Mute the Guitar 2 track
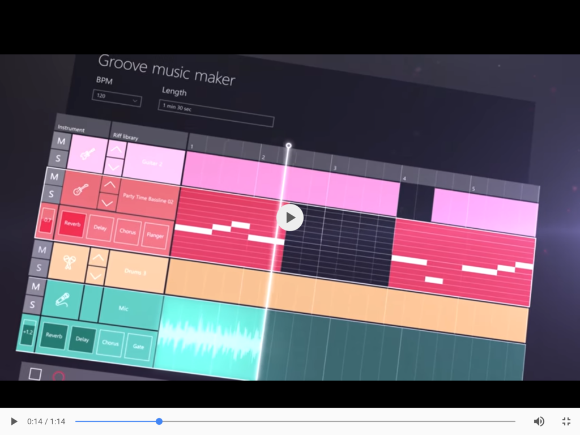580x435 pixels. 61,141
